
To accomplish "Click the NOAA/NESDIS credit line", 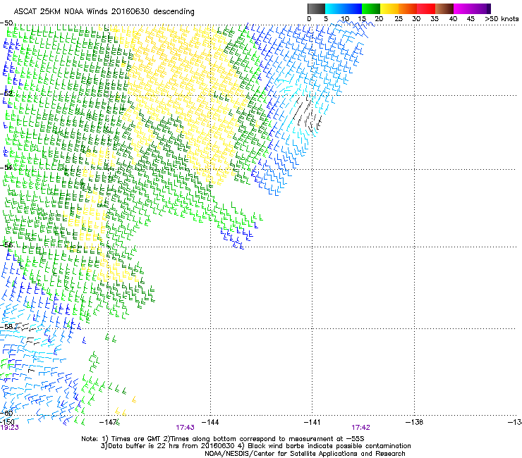I will [305, 454].
